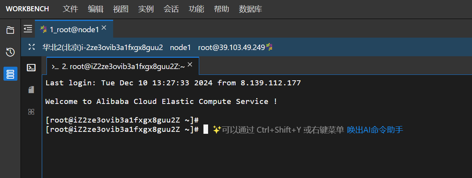Open the 数据库 menu

click(x=250, y=9)
